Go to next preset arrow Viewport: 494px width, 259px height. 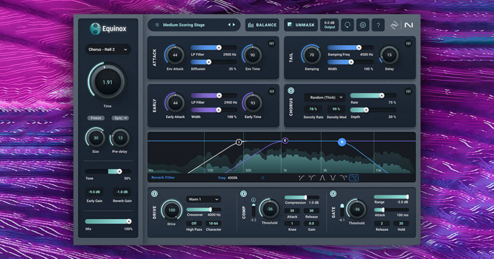234,25
